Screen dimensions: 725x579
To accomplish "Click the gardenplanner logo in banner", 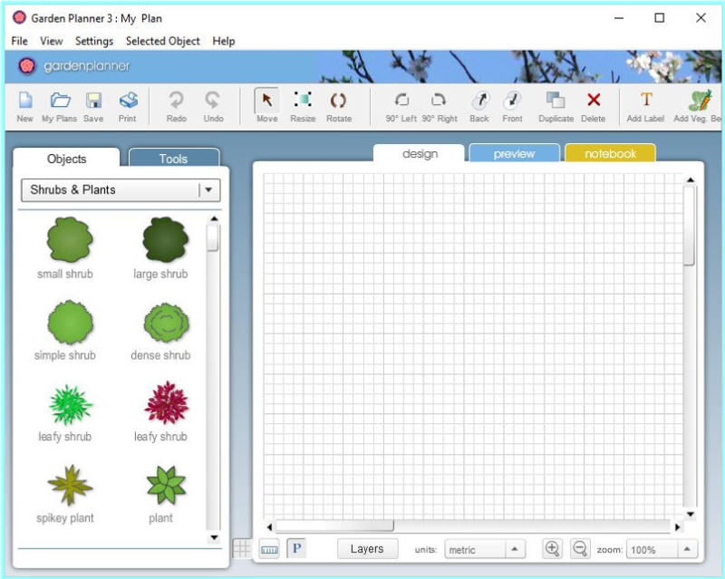I will click(x=74, y=66).
